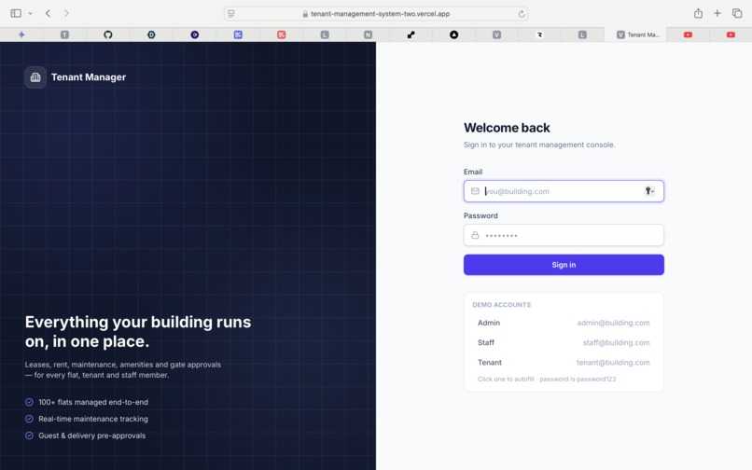This screenshot has width=752, height=470.
Task: Focus the Email input field
Action: tap(564, 191)
